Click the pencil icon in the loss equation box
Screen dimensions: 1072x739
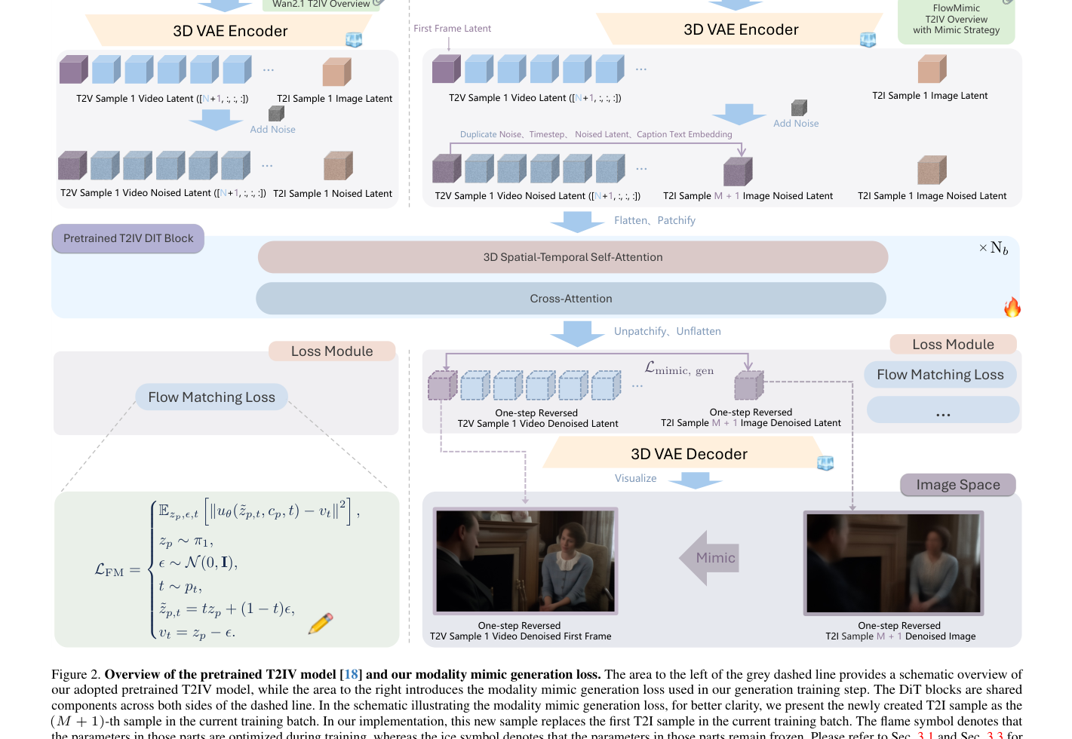click(321, 624)
